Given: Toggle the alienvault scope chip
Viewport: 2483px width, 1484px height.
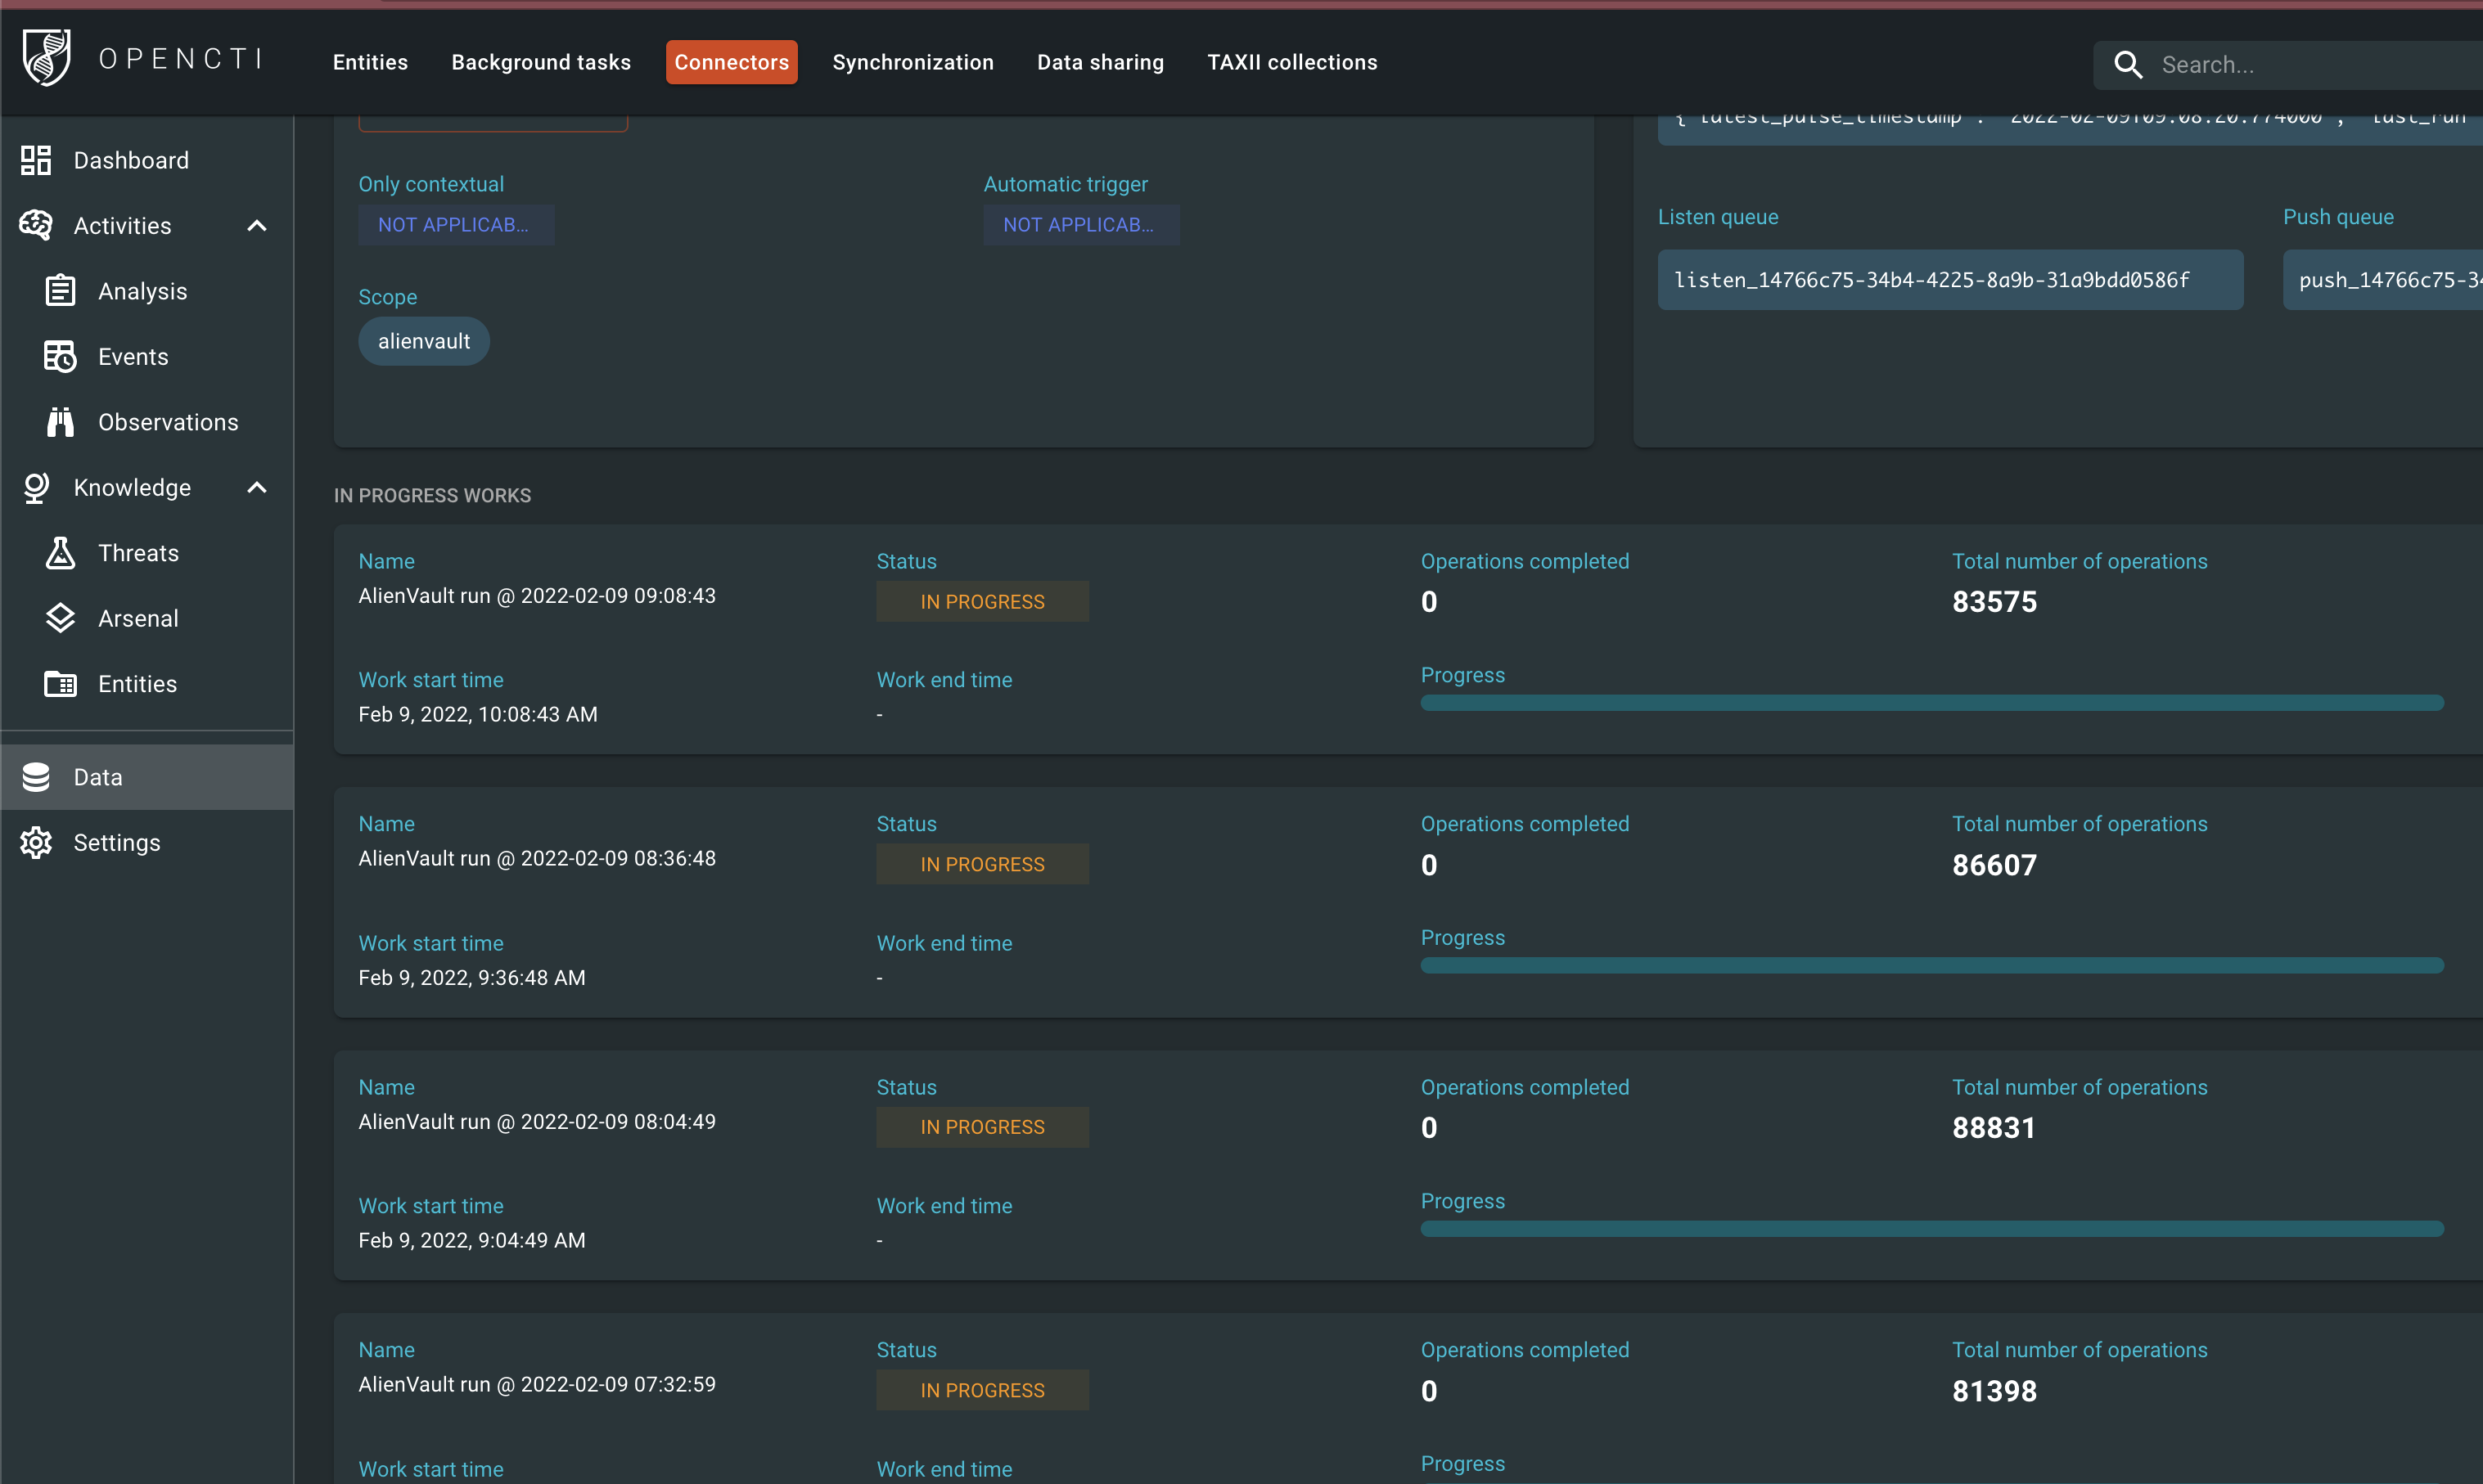Looking at the screenshot, I should coord(423,340).
